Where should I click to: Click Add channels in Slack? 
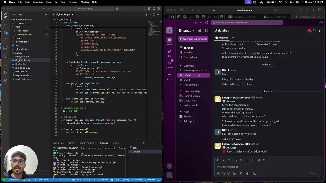click(x=191, y=85)
